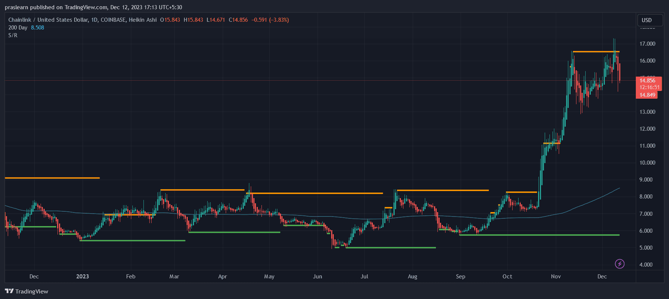The width and height of the screenshot is (669, 299).
Task: Click the Jul label on time axis
Action: tap(364, 277)
